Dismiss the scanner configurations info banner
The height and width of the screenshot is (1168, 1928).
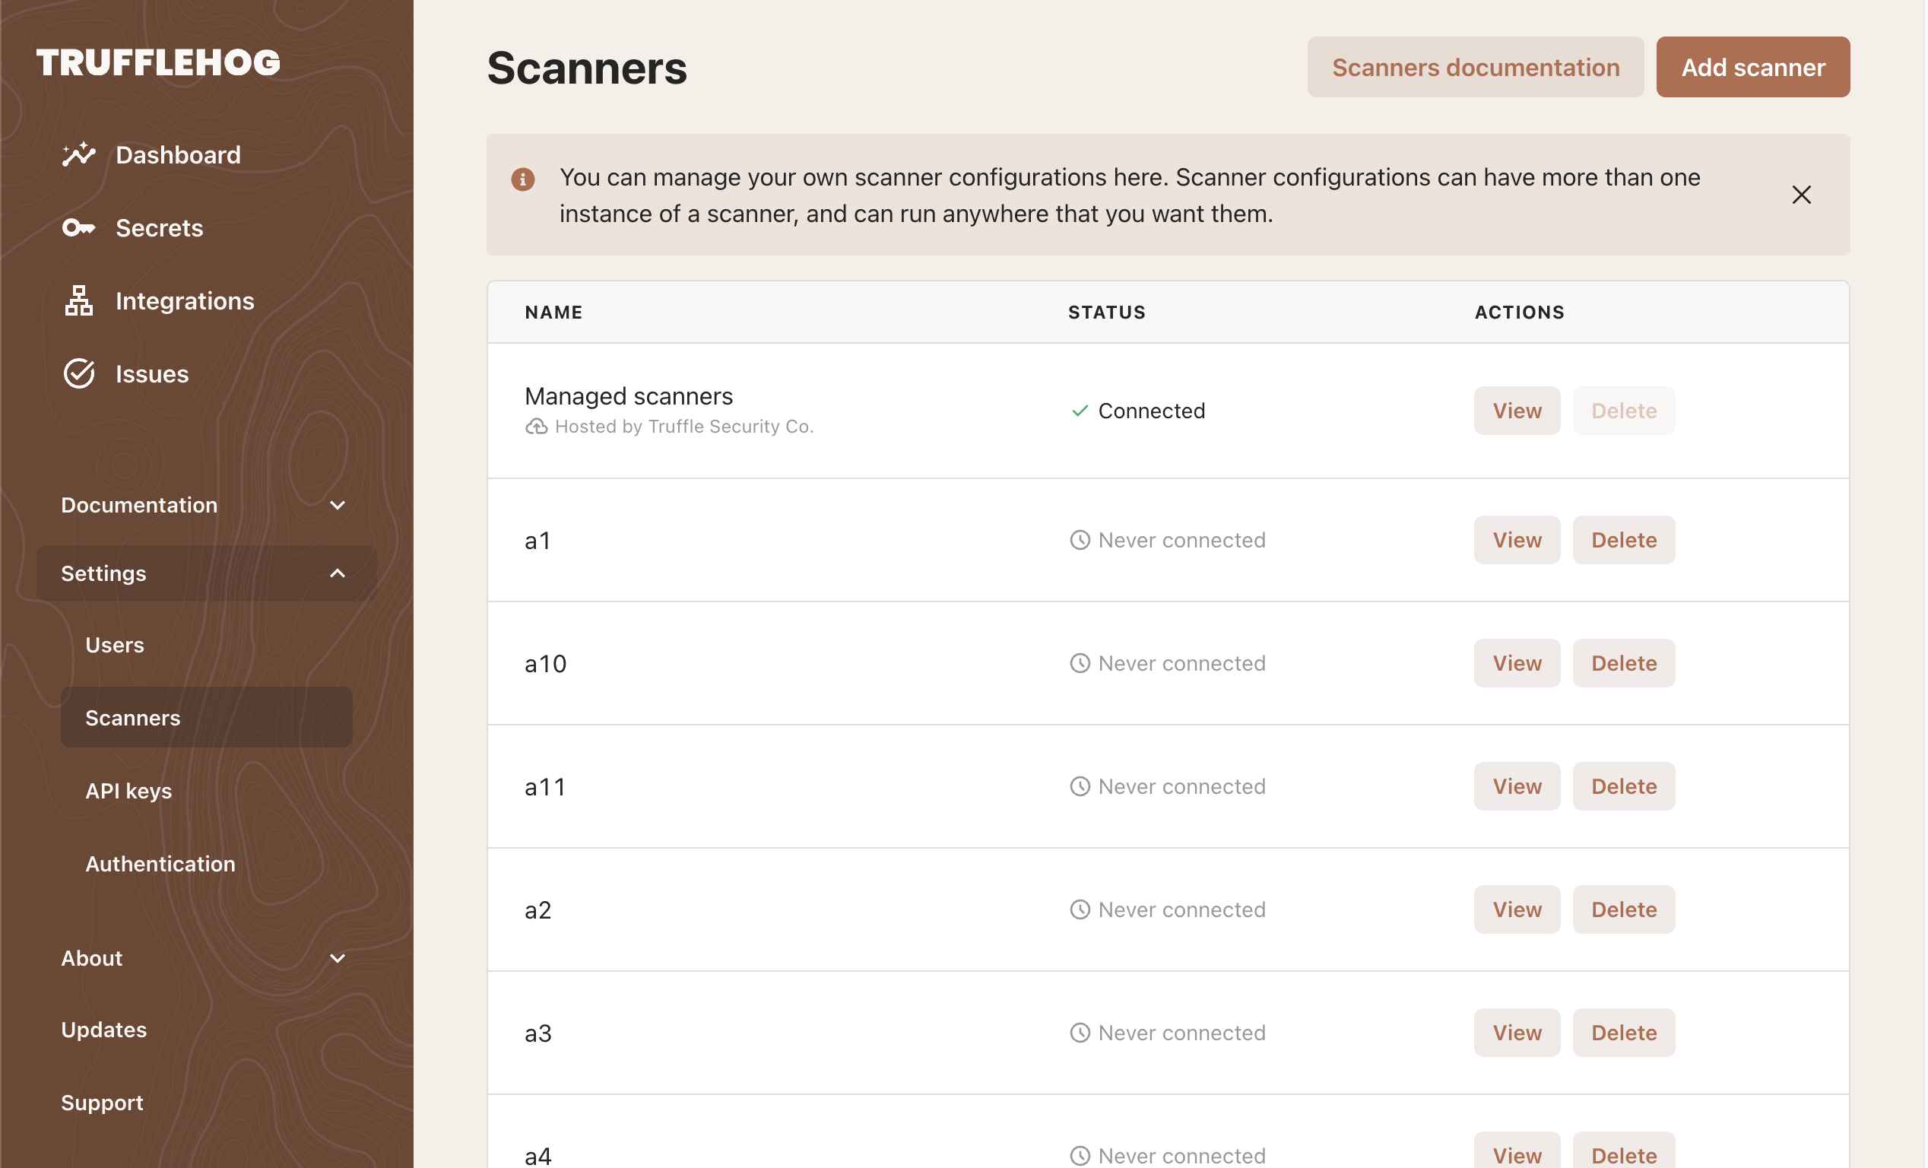coord(1802,194)
